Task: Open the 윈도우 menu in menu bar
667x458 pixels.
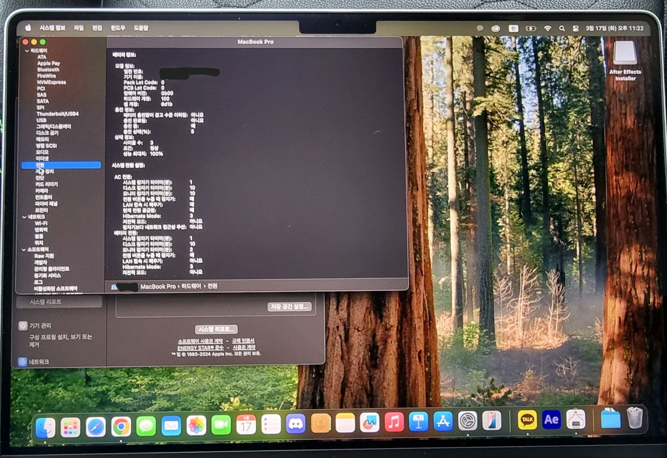Action: [118, 28]
